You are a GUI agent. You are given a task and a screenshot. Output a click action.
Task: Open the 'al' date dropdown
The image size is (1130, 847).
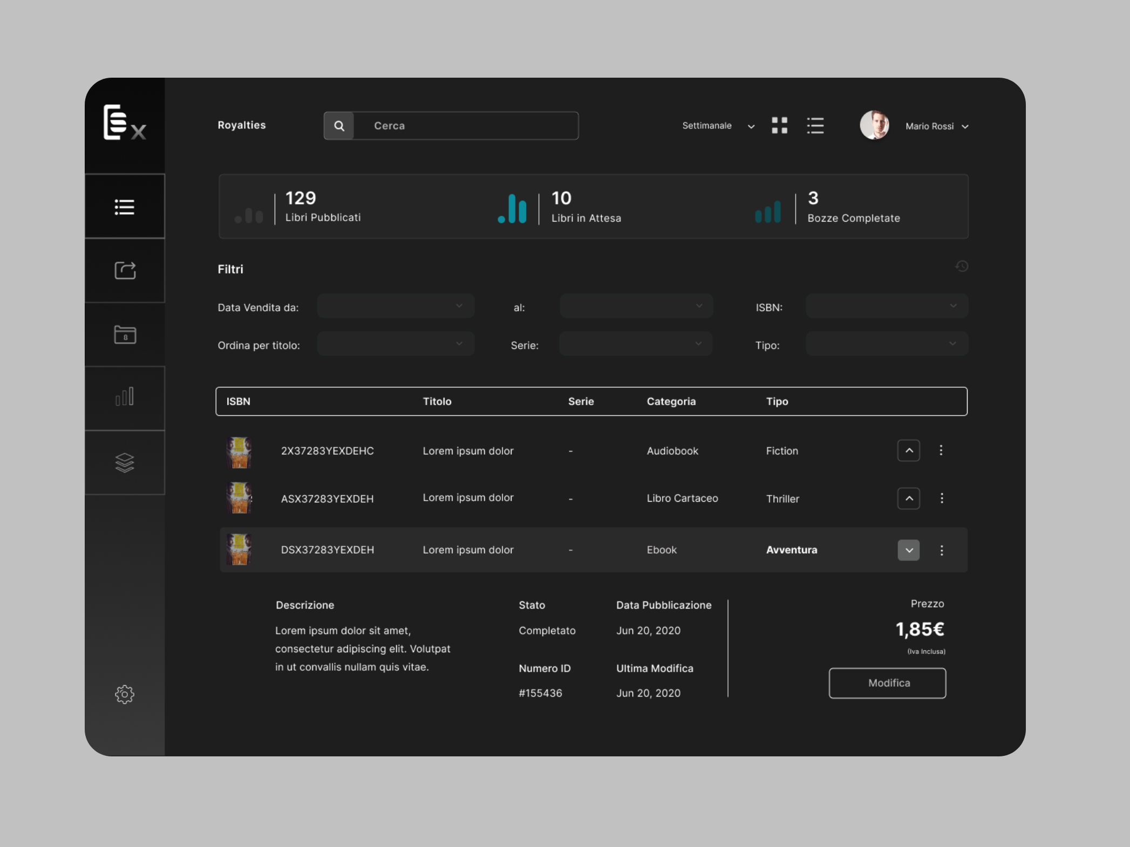(637, 306)
